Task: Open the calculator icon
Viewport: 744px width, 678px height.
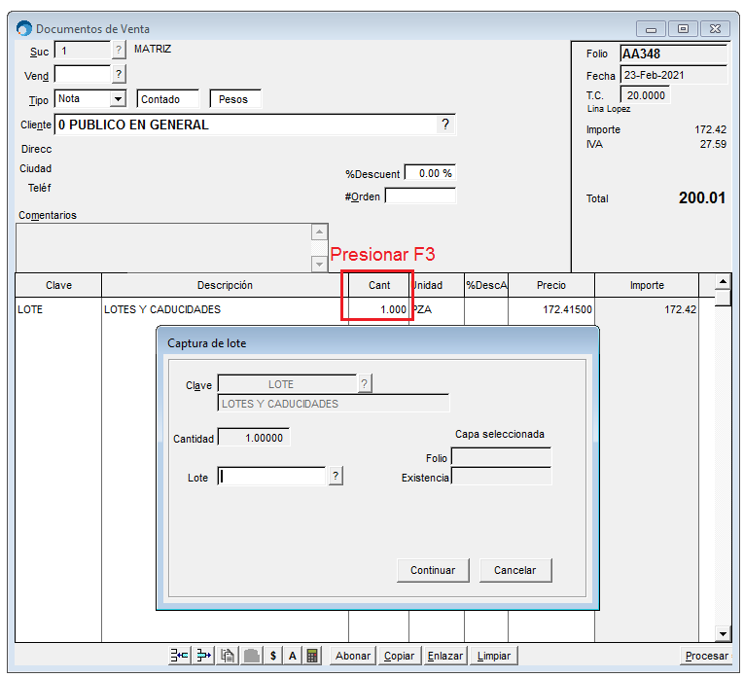Action: tap(312, 656)
